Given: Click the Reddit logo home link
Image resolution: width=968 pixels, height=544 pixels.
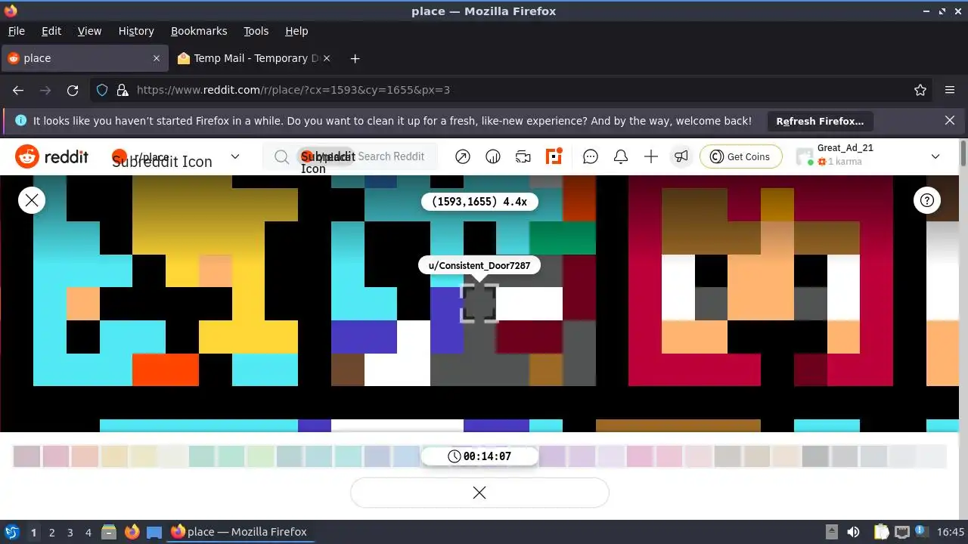Looking at the screenshot, I should click(52, 156).
